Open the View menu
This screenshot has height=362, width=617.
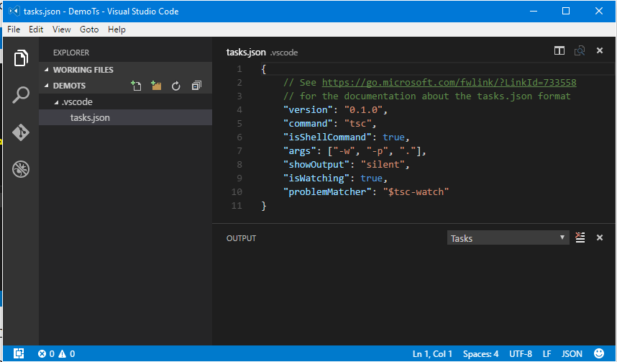pos(61,30)
